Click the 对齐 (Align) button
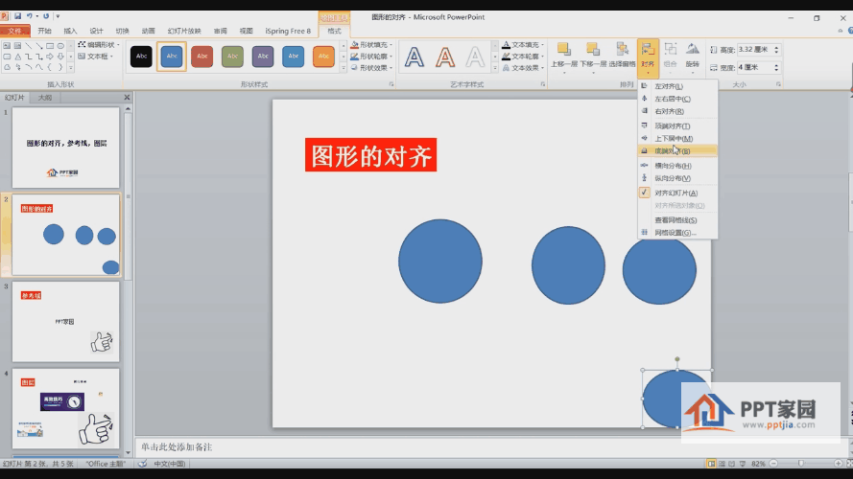Viewport: 853px width, 479px height. click(x=648, y=57)
